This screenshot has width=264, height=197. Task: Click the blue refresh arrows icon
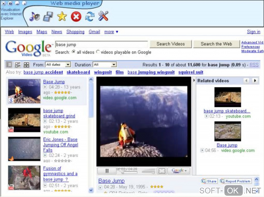coord(90,17)
